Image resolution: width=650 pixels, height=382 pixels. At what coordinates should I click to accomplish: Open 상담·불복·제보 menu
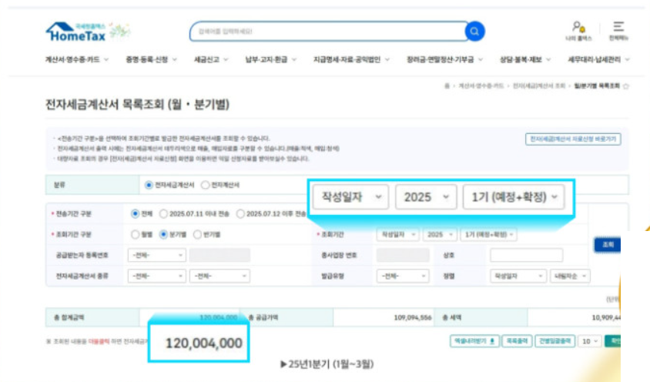coord(525,60)
